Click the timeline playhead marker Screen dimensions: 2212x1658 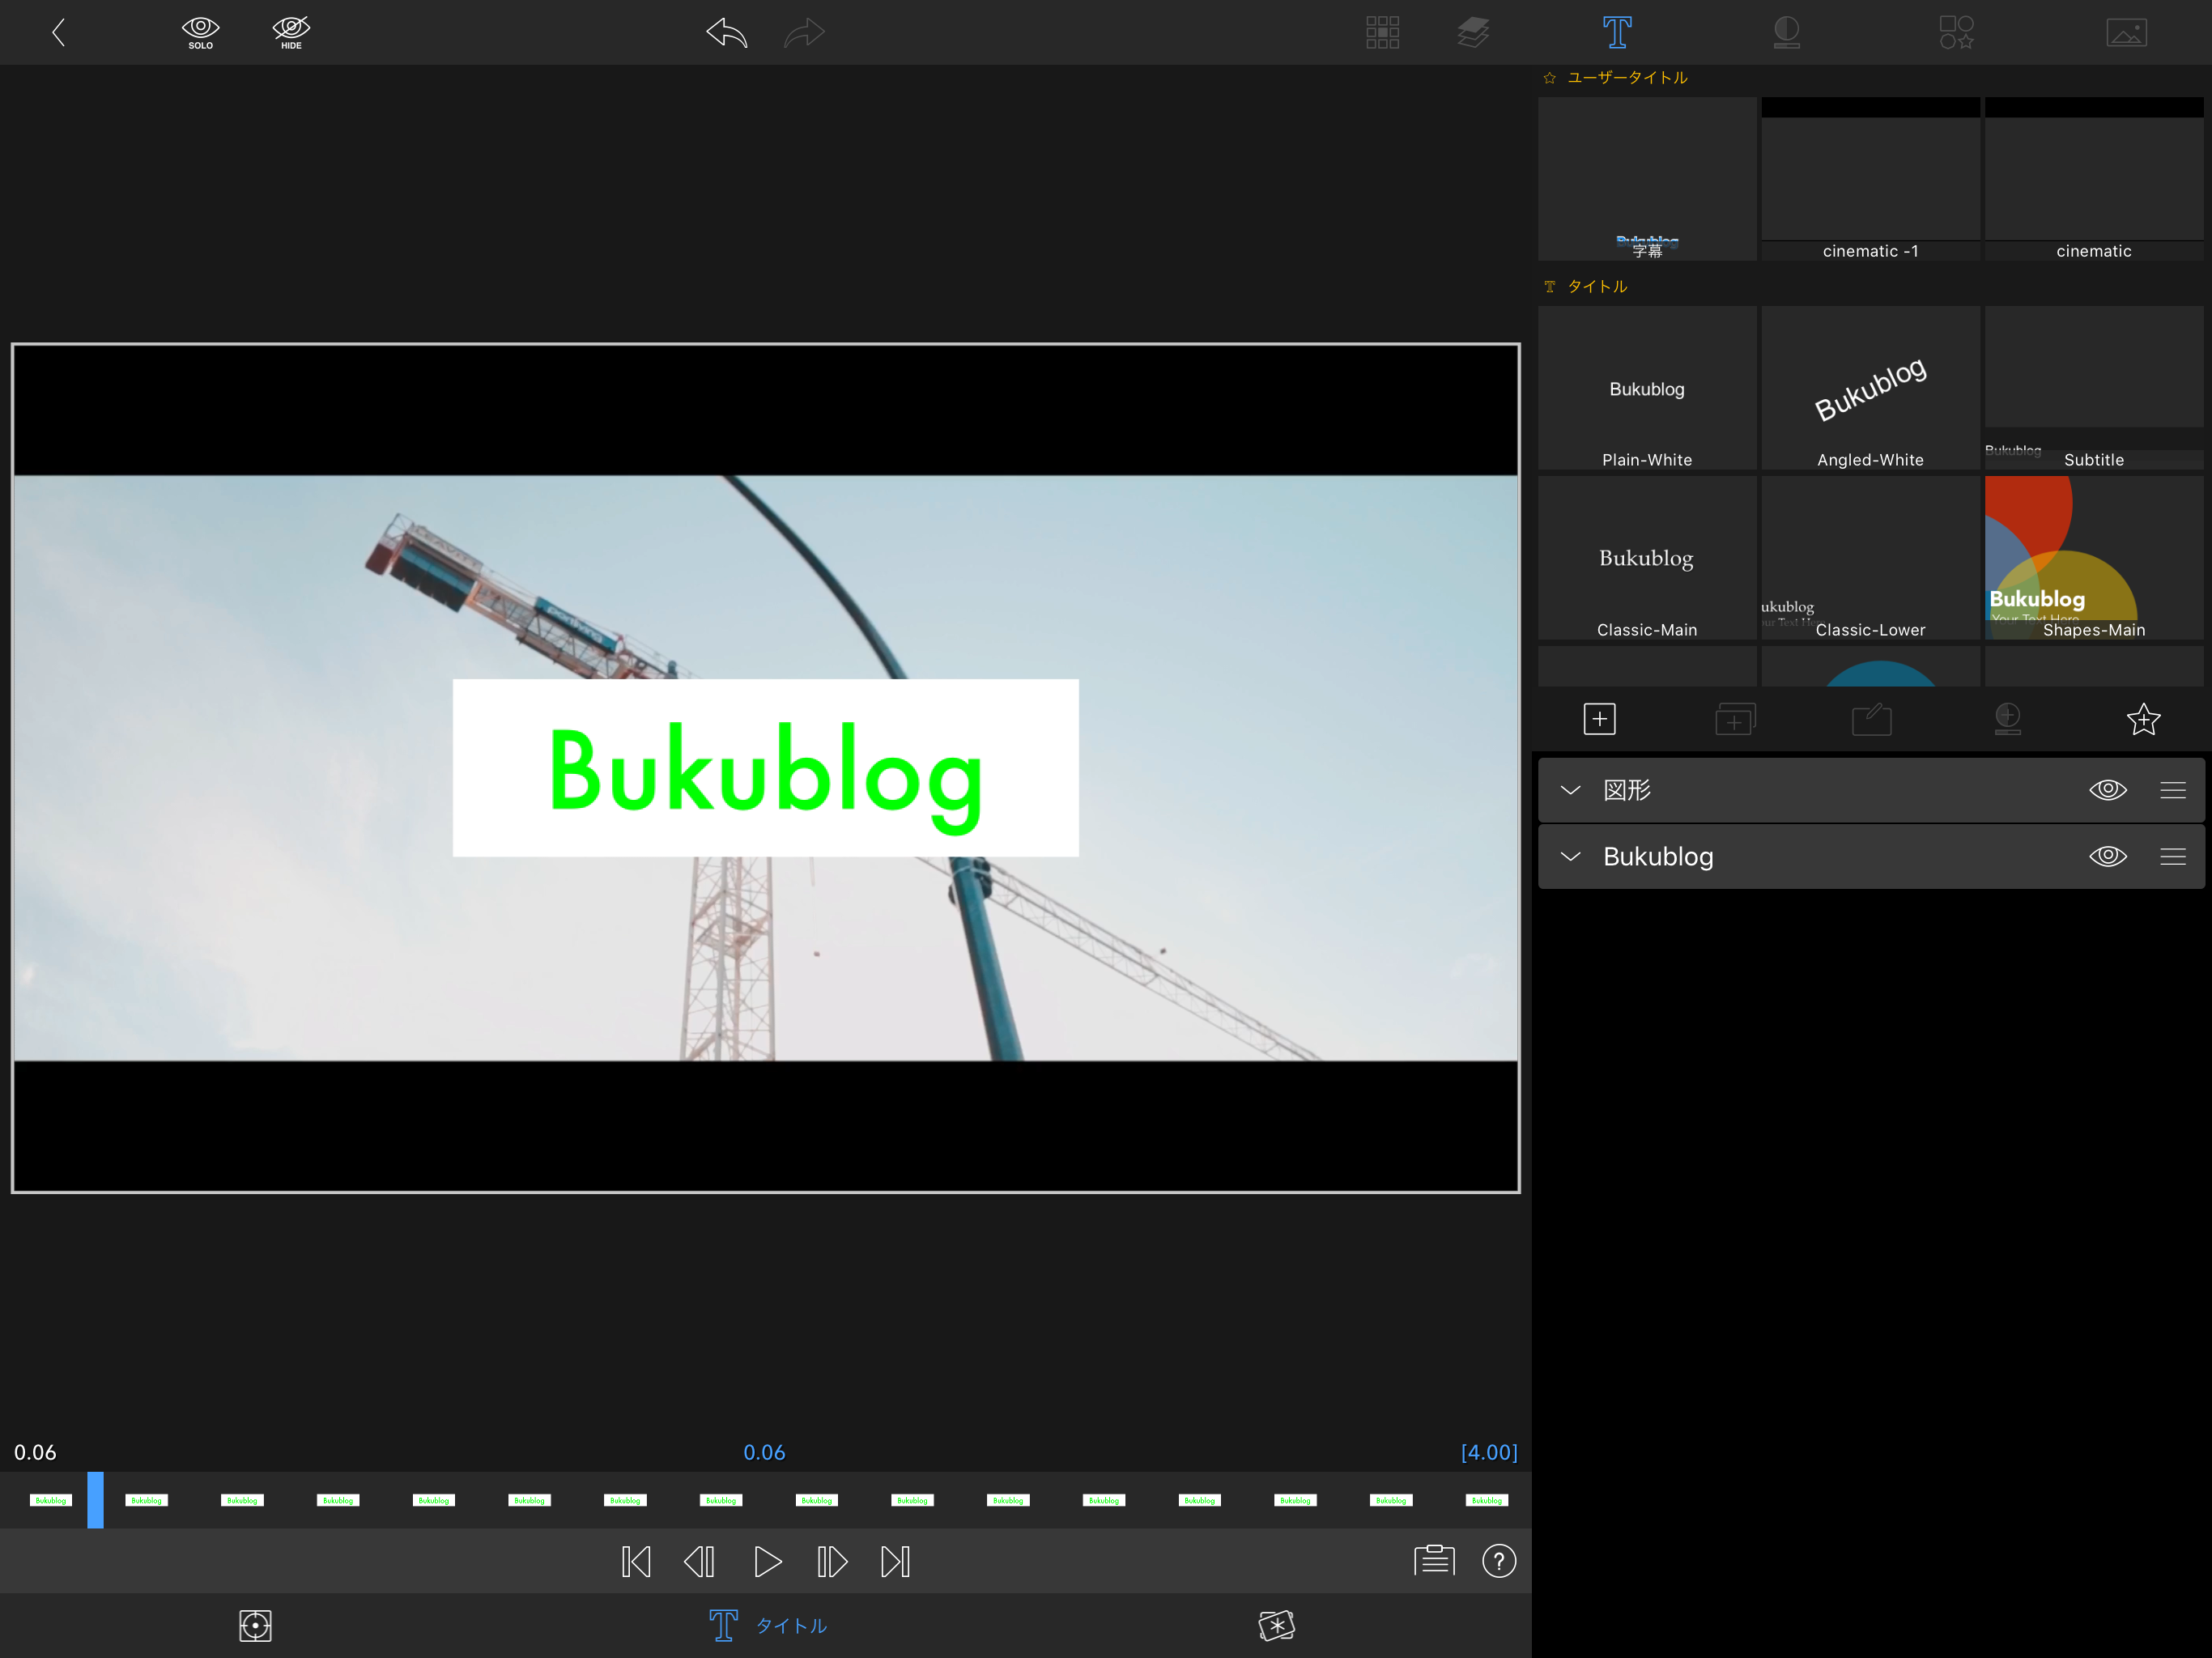95,1499
